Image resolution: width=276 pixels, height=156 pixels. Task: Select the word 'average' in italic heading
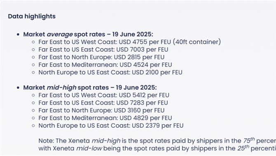[60, 34]
